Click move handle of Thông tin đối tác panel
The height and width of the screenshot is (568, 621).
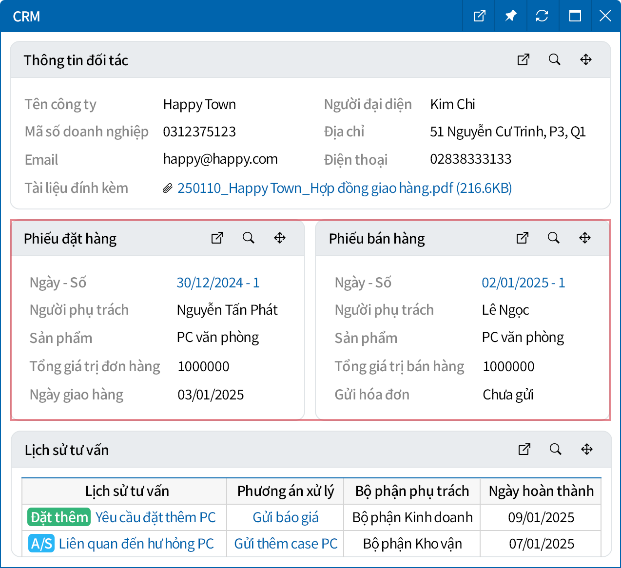[x=585, y=59]
